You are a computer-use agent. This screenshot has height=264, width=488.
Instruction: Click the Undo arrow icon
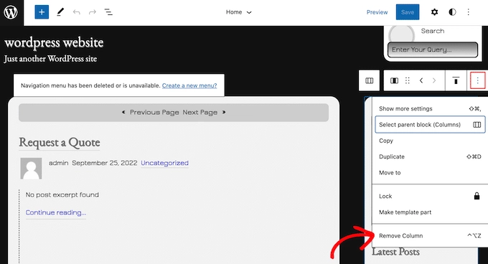pos(77,12)
